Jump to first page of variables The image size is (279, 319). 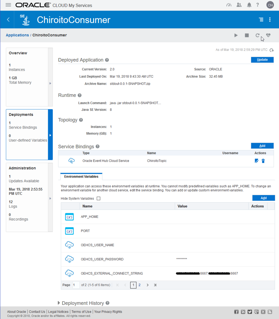(x=118, y=285)
